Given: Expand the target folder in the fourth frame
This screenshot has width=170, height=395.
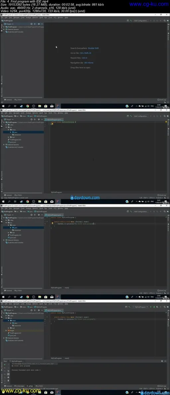Looking at the screenshot, I should coord(6,331).
